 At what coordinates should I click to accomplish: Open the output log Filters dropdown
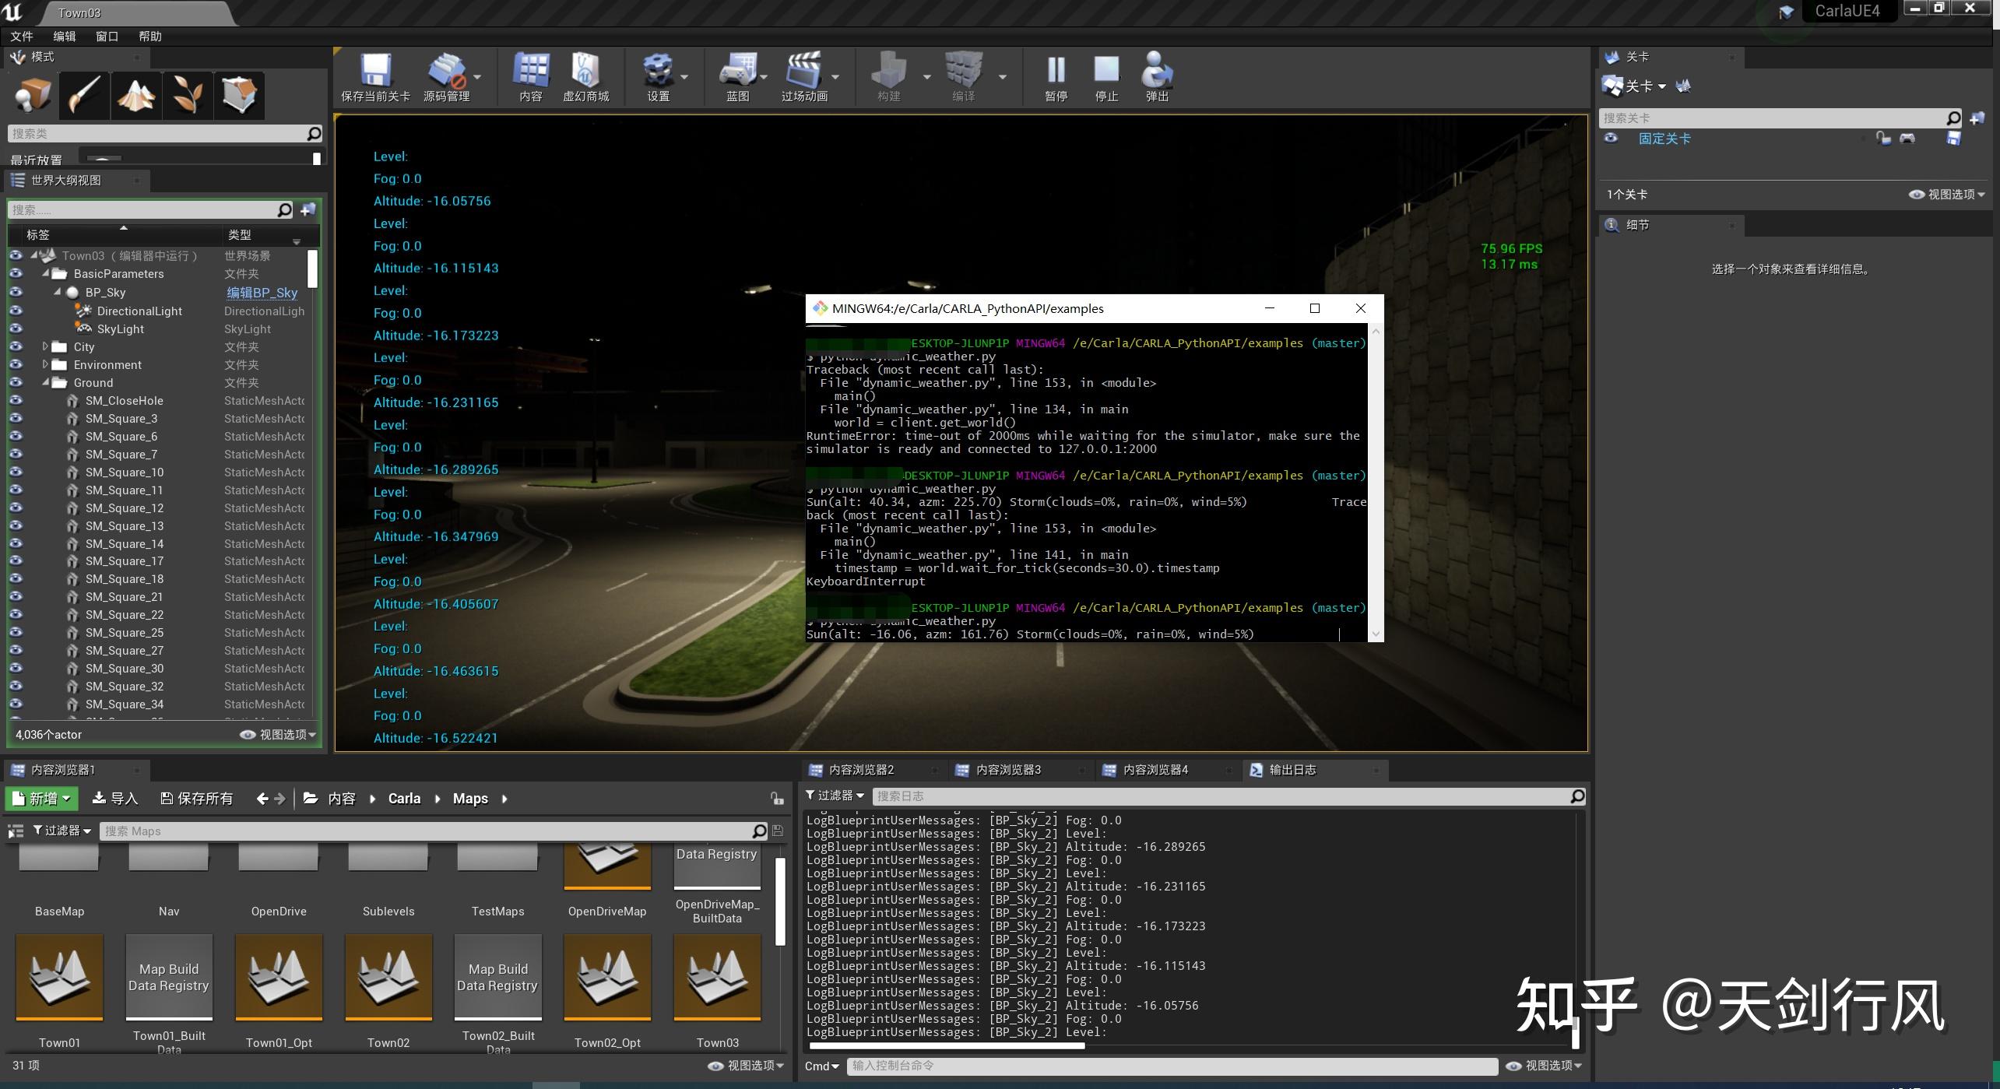835,796
